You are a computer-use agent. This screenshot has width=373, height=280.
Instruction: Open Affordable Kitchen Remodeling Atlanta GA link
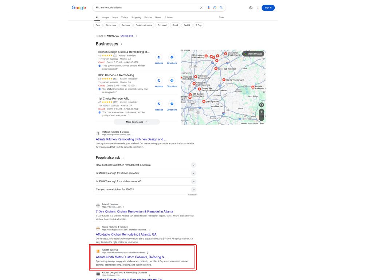tap(126, 234)
